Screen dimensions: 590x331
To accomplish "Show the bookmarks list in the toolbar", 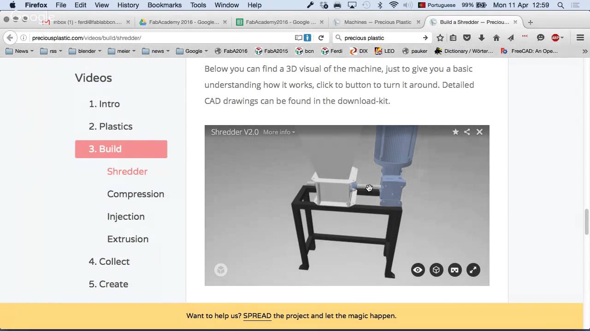I will coord(453,38).
